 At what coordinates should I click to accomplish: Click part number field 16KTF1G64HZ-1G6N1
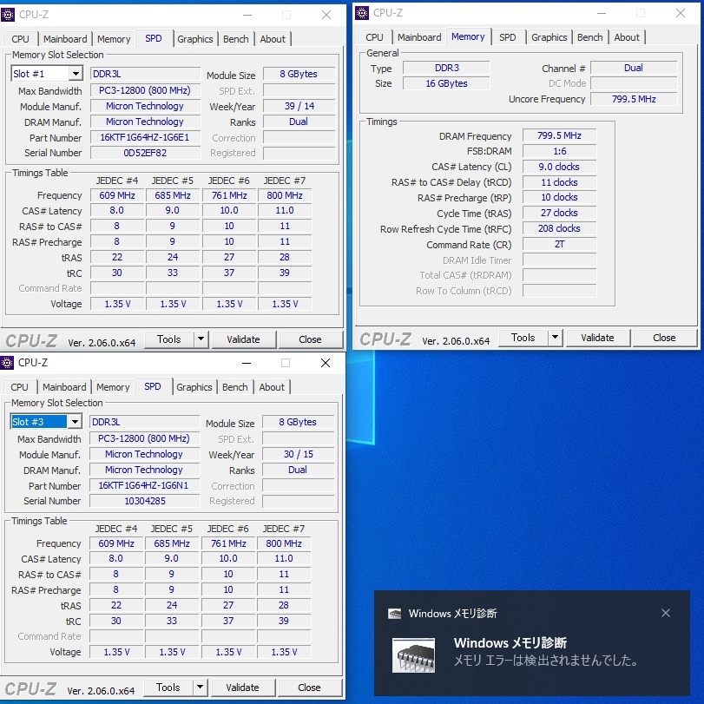(x=144, y=485)
